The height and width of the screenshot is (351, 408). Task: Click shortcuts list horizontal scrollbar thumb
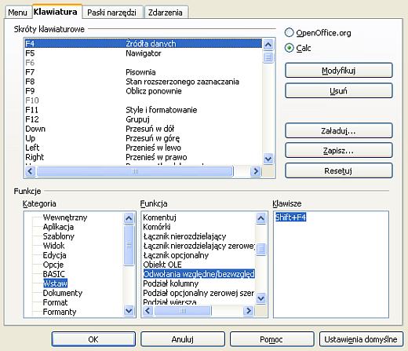(x=135, y=171)
